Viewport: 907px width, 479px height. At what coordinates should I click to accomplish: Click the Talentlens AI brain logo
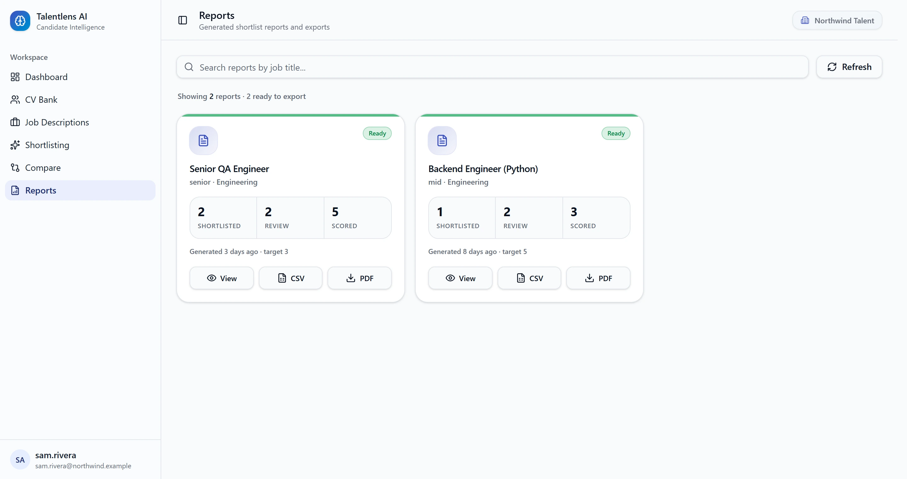point(20,21)
